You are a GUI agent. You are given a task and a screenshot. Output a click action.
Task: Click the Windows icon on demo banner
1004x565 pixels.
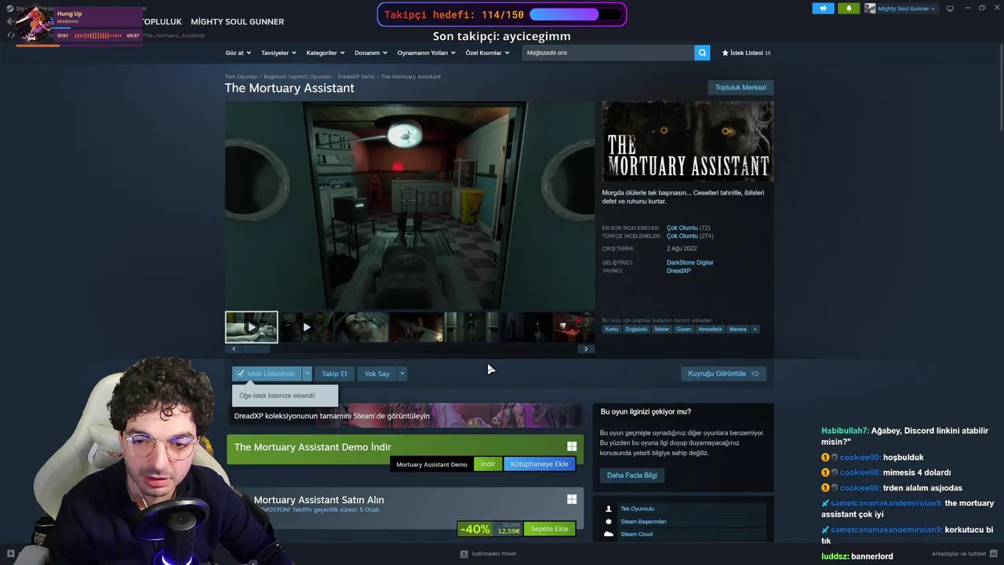coord(572,447)
